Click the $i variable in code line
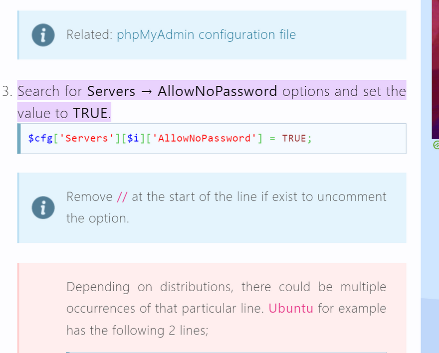This screenshot has height=353, width=439. 133,139
